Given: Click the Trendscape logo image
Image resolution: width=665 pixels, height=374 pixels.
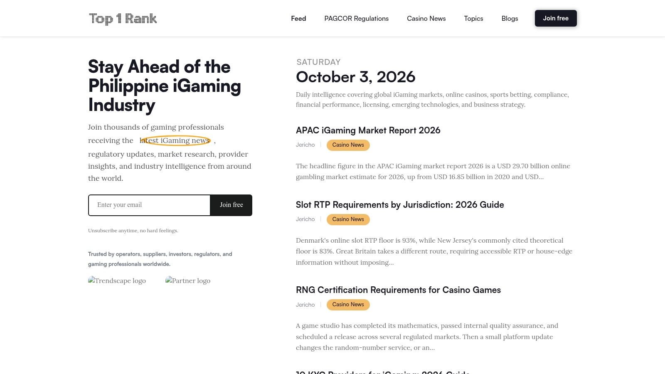Looking at the screenshot, I should [117, 280].
